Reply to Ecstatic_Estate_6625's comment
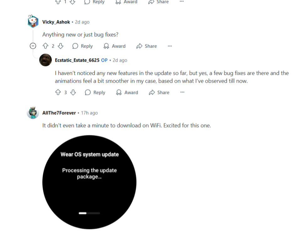The width and height of the screenshot is (305, 231). pyautogui.click(x=95, y=92)
